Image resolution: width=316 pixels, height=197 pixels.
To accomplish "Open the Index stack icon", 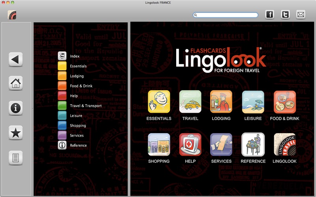I will pyautogui.click(x=62, y=56).
